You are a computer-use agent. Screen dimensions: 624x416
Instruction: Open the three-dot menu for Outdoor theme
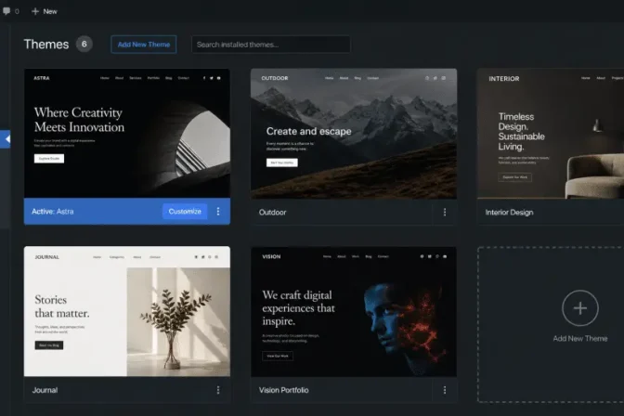click(445, 213)
